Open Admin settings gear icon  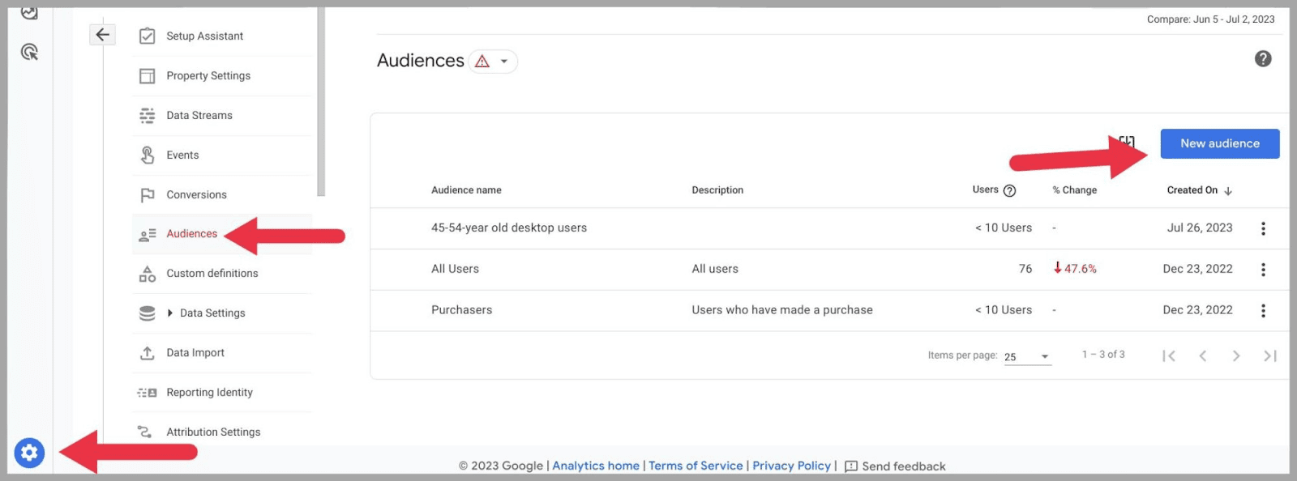point(29,453)
